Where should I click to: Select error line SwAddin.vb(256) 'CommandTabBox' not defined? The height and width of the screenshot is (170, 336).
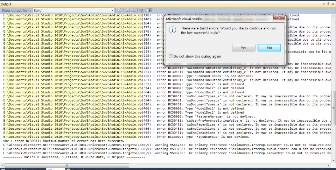pos(128,76)
